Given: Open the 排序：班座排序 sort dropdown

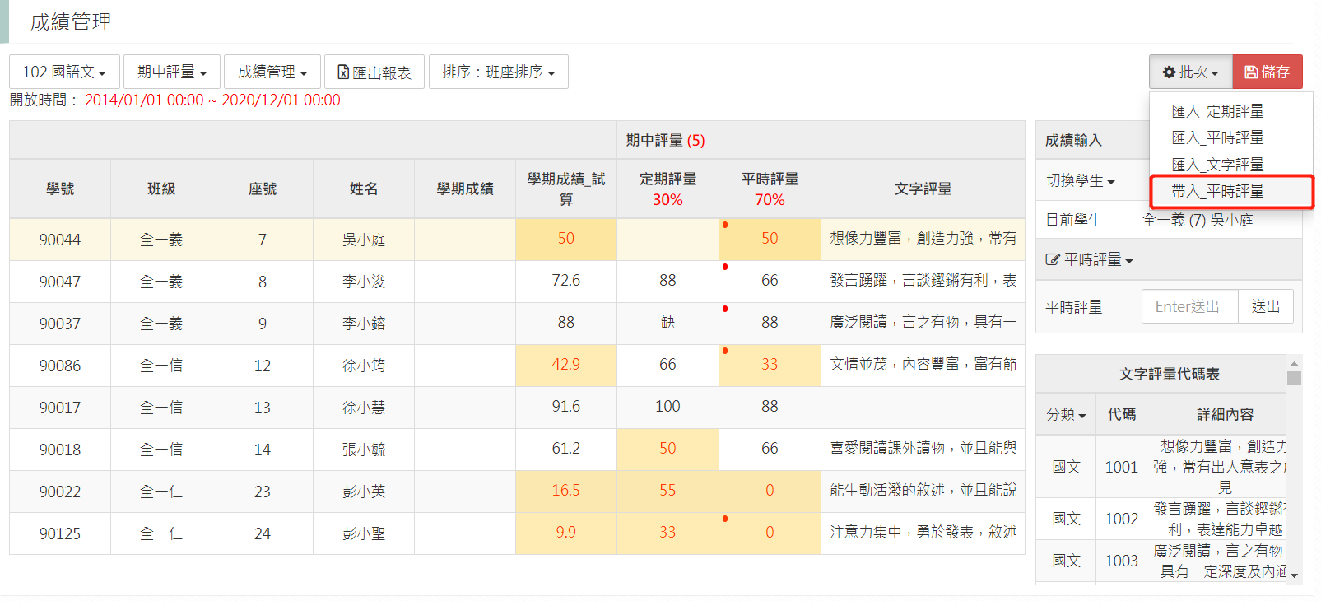Looking at the screenshot, I should (x=499, y=72).
